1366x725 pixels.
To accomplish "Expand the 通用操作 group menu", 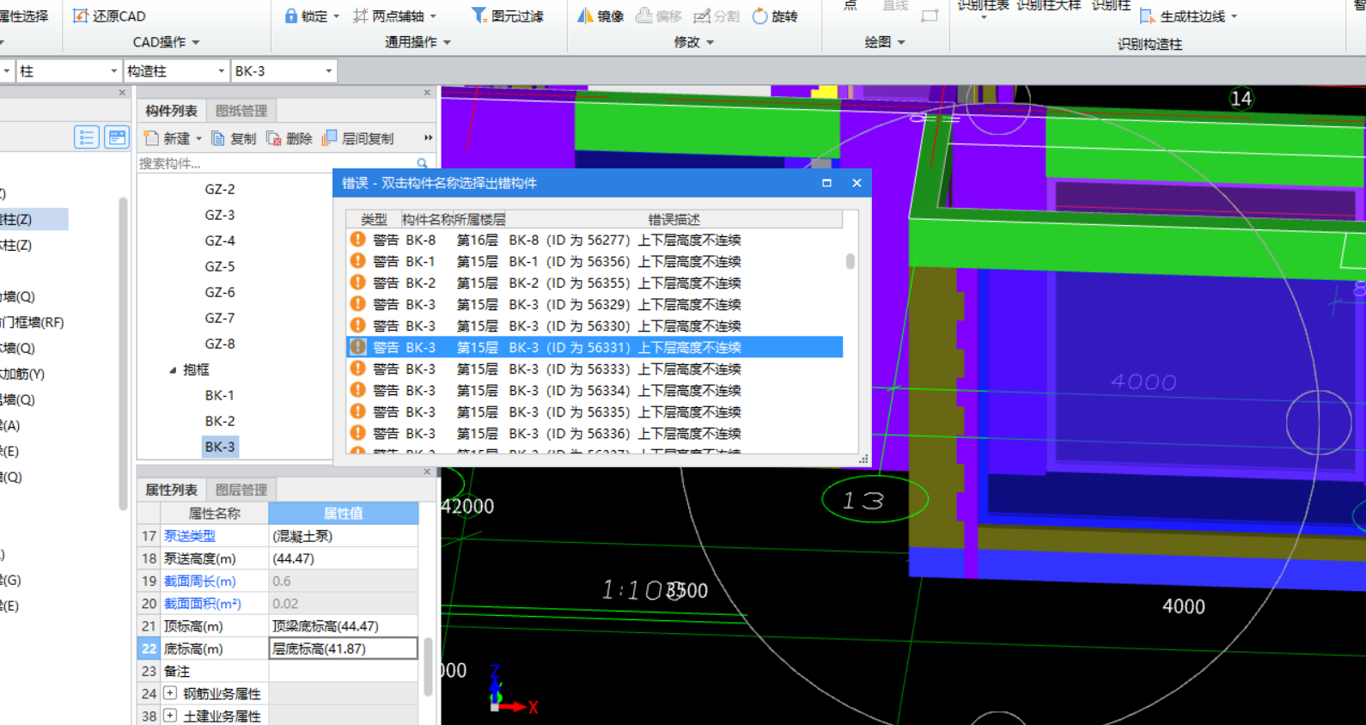I will pos(418,42).
